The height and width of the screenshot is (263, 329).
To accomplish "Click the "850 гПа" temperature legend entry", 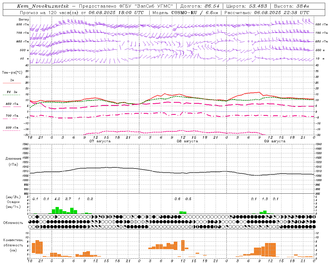I will pyautogui.click(x=12, y=104).
